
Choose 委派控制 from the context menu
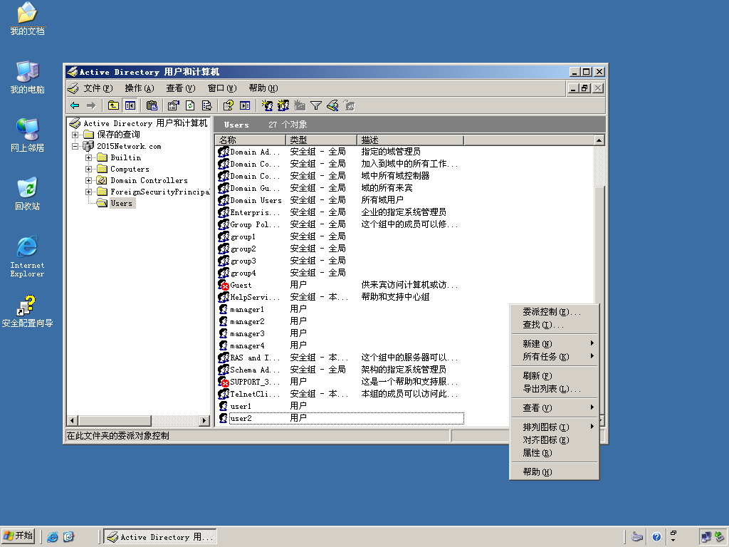pos(554,312)
